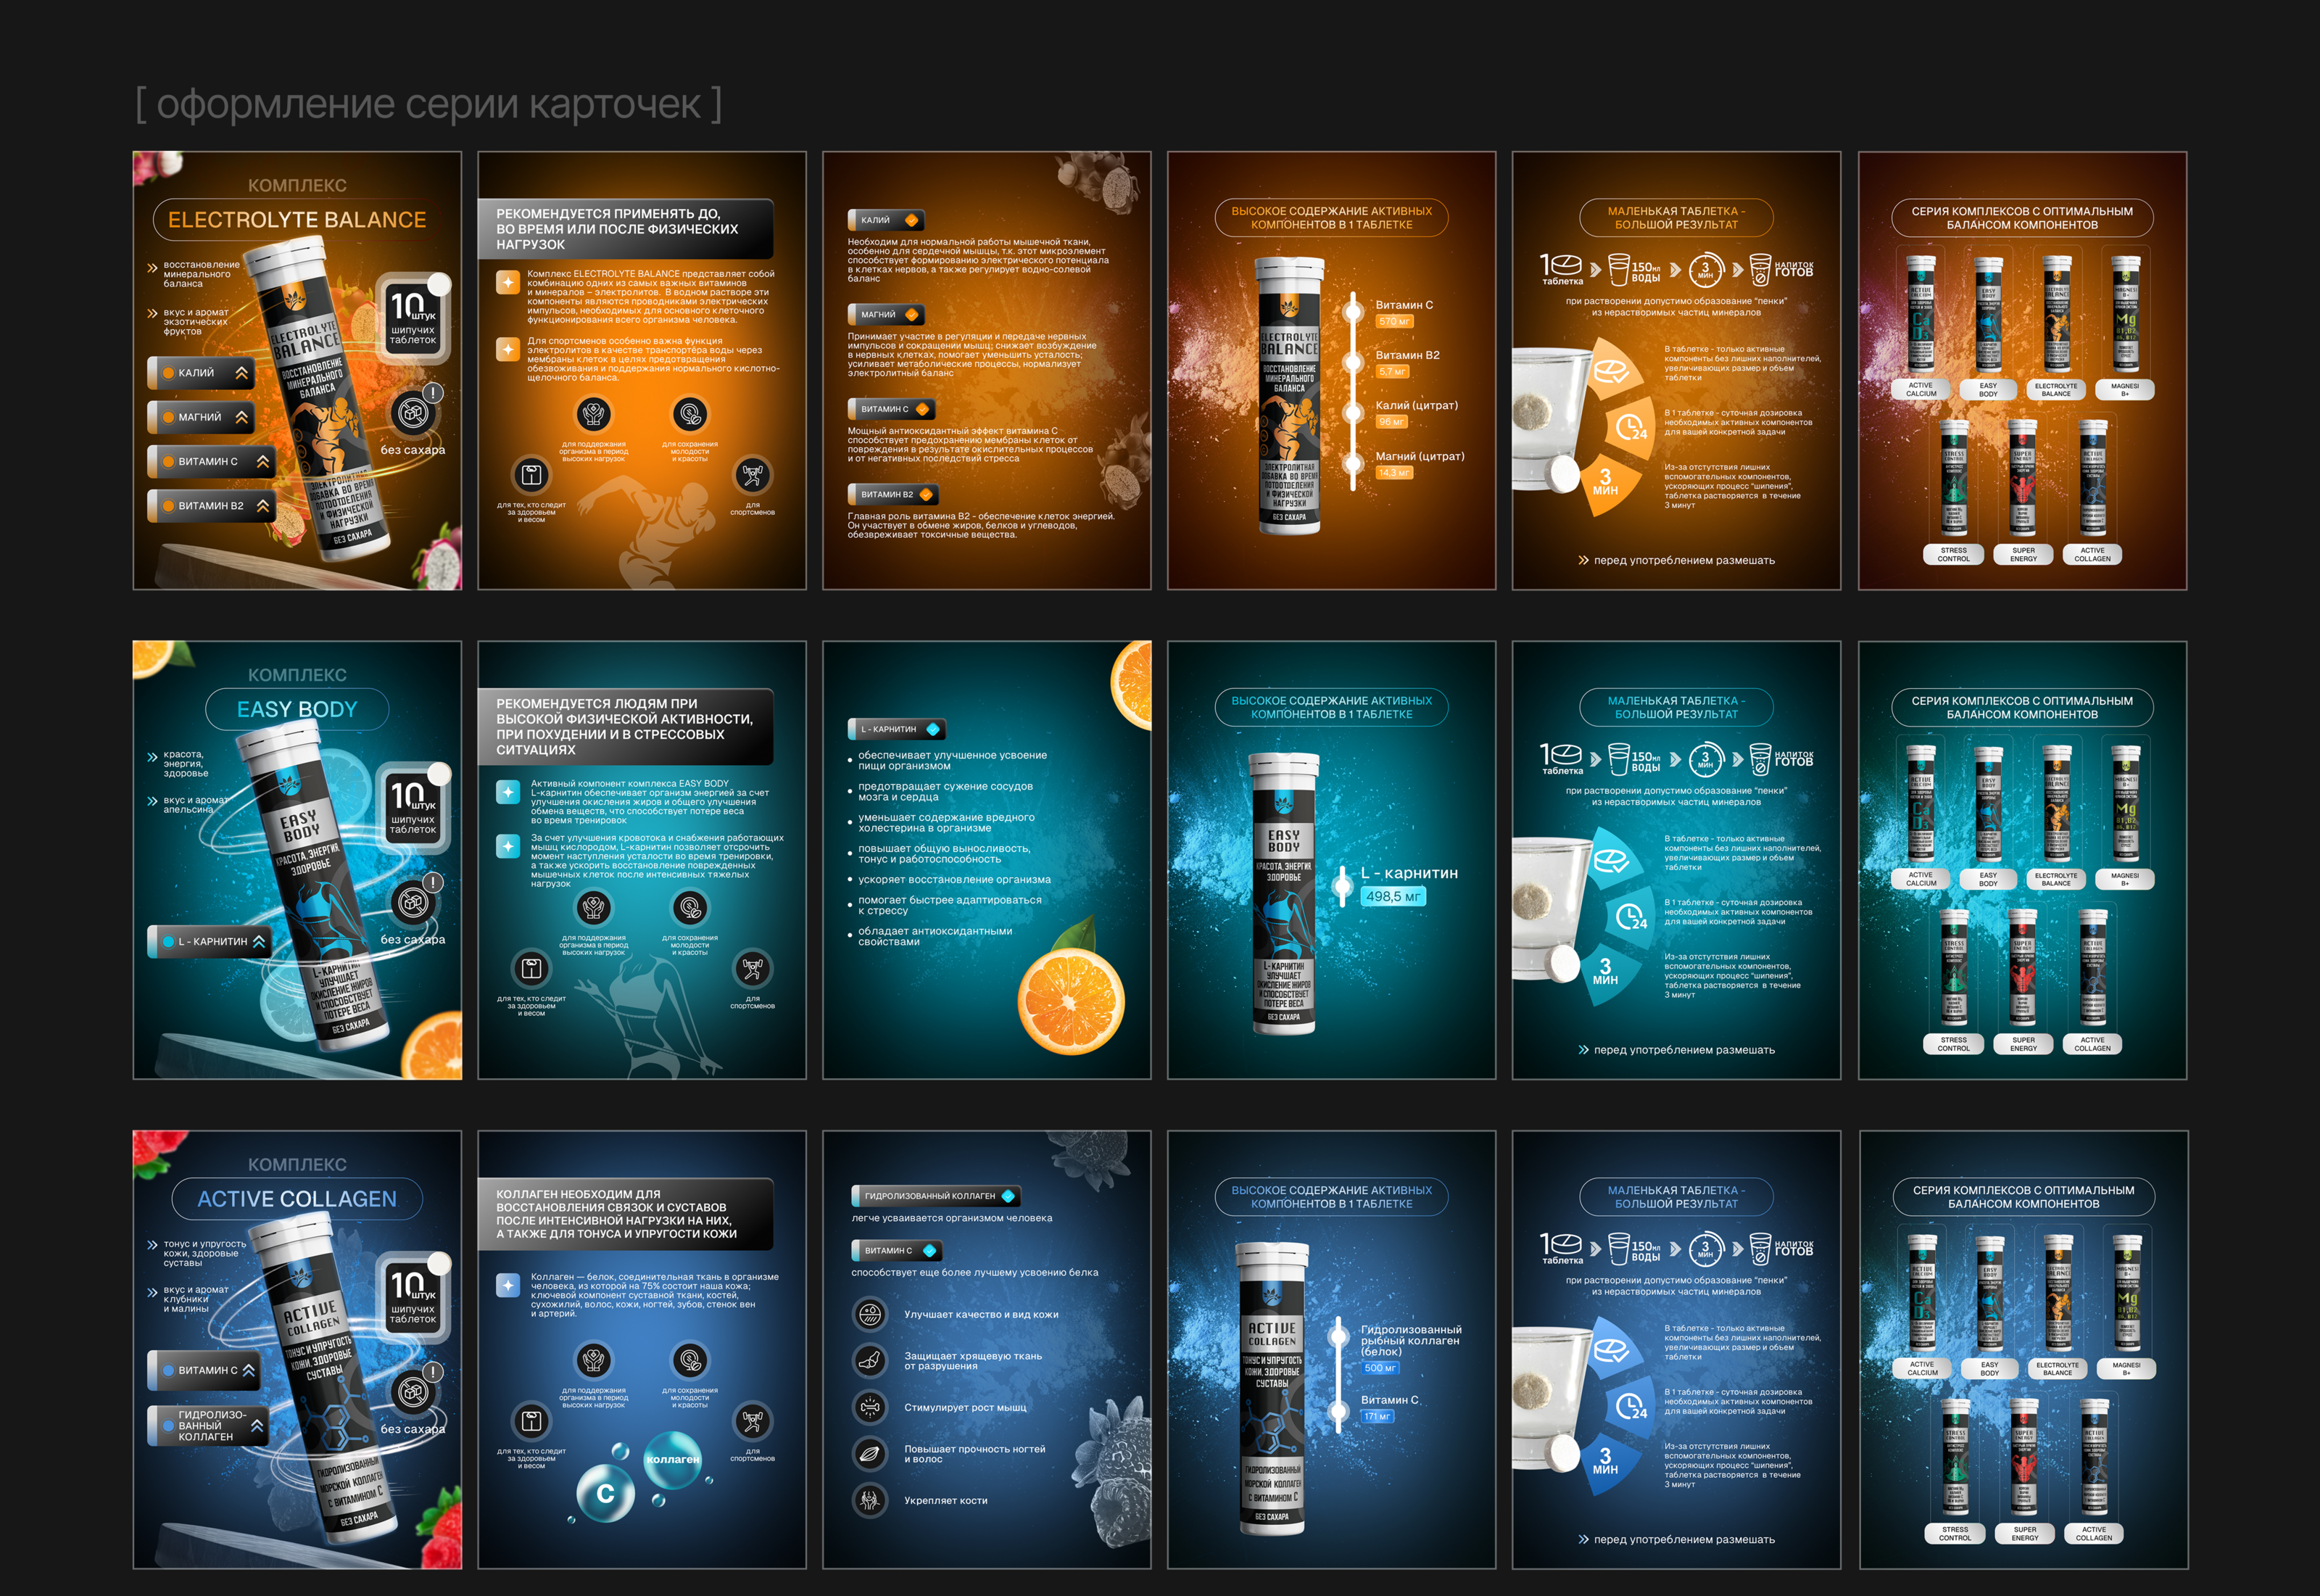Click the icon beside 'Укрепляет кости'
Screen dimensions: 2320x1596
869,1500
